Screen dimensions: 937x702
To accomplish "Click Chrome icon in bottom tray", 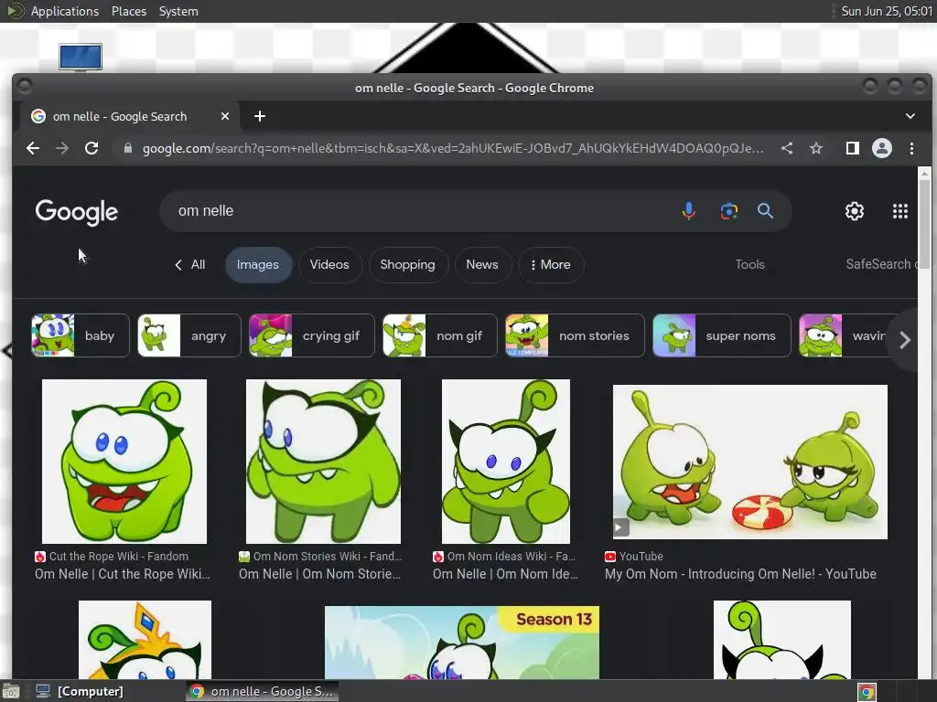I will point(867,691).
